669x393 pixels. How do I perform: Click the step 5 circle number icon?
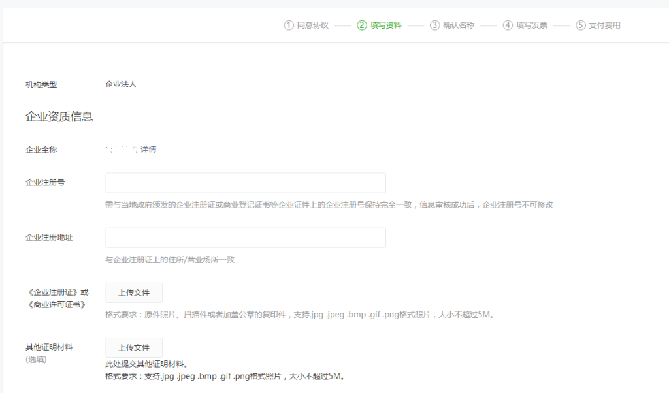[x=581, y=25]
